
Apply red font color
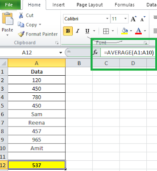click(x=138, y=31)
